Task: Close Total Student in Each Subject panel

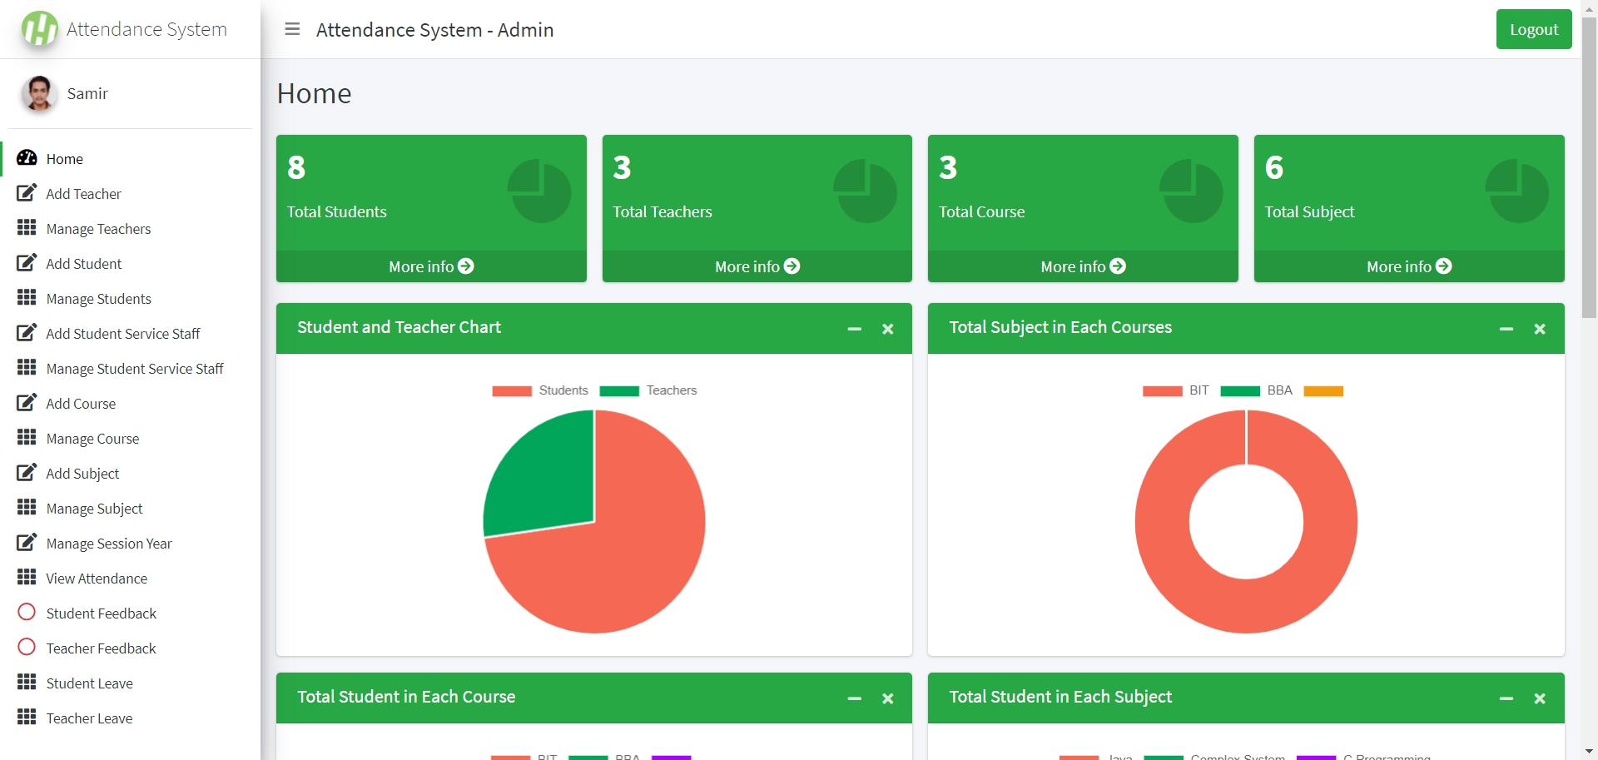Action: [1540, 698]
